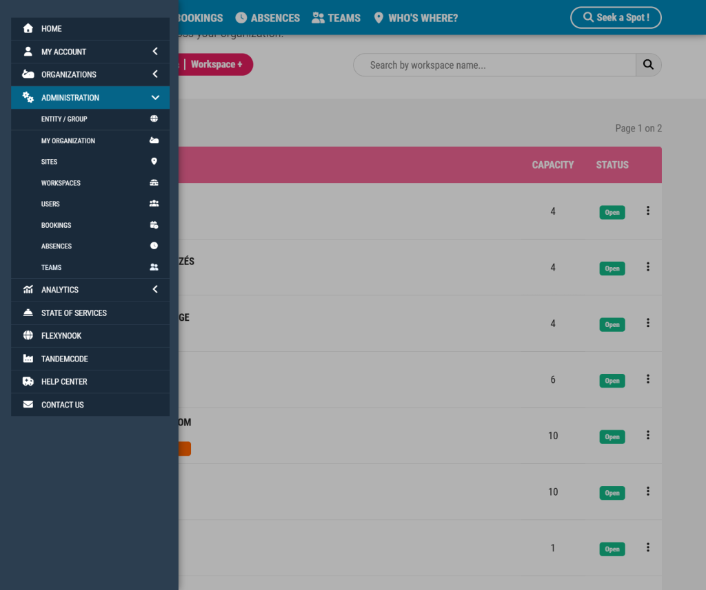Click the two-person icon beside Teams submenu
Viewport: 706px width, 590px height.
click(x=154, y=267)
